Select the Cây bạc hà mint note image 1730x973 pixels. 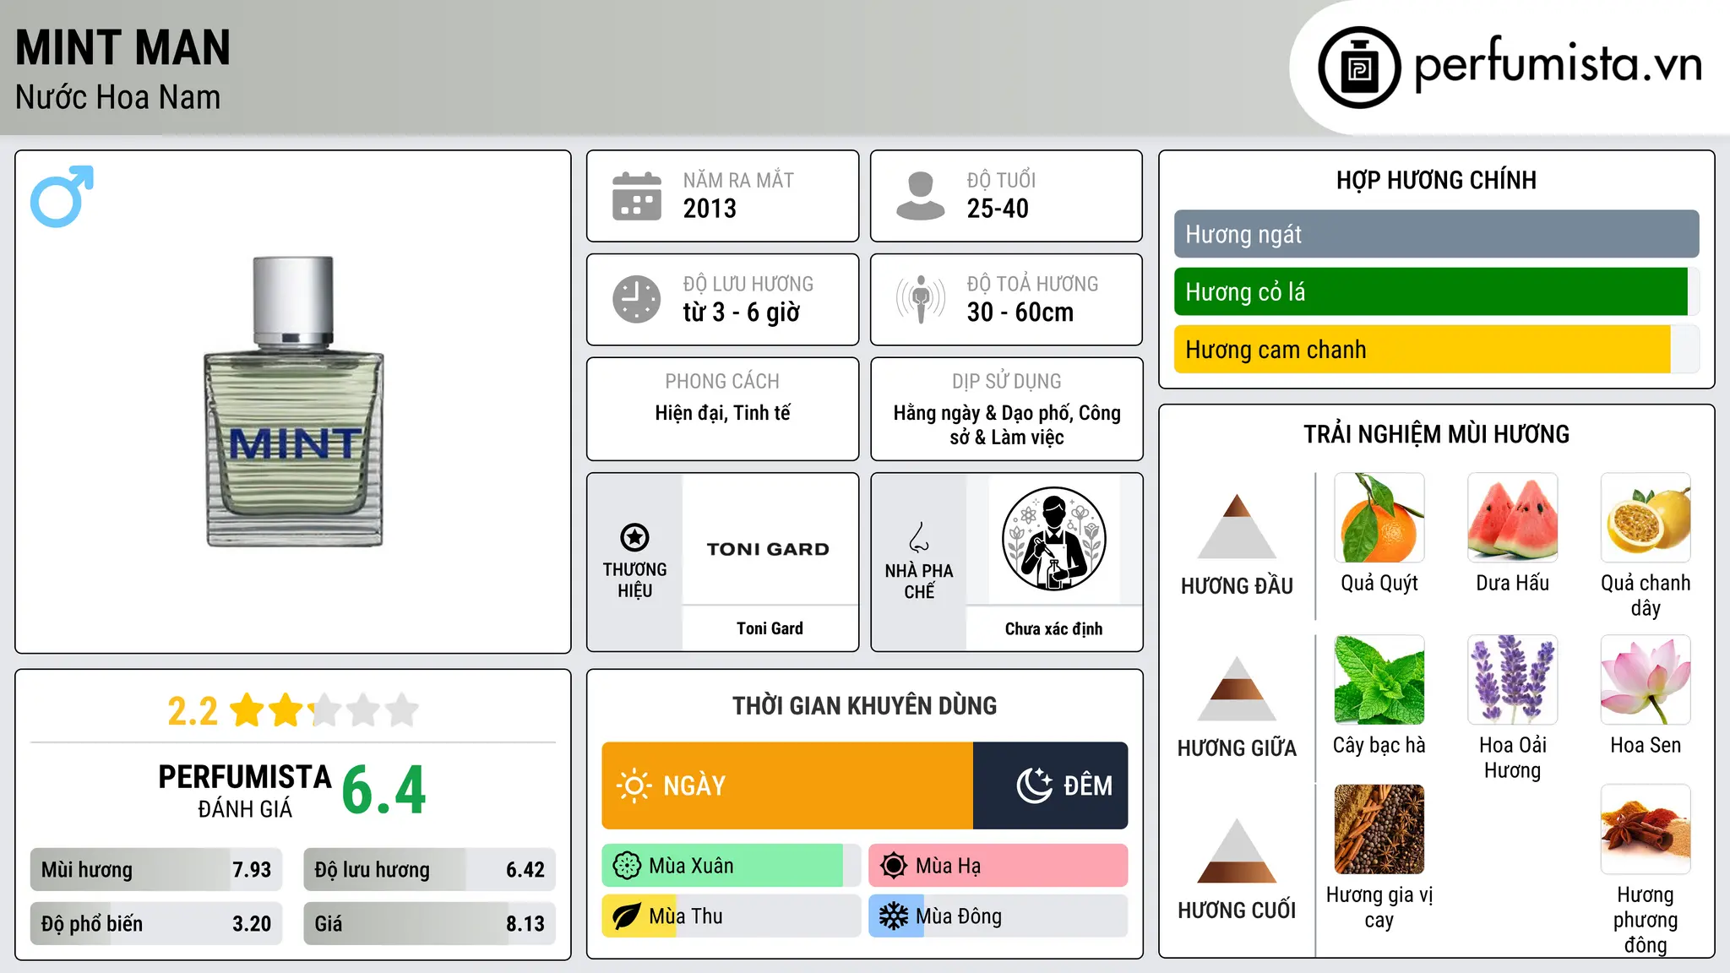pyautogui.click(x=1379, y=680)
